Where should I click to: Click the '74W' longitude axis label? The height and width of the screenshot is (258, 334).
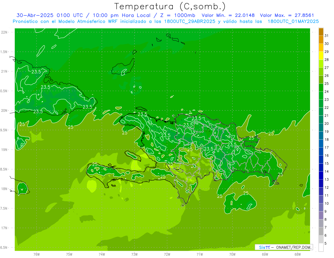tap(102, 254)
